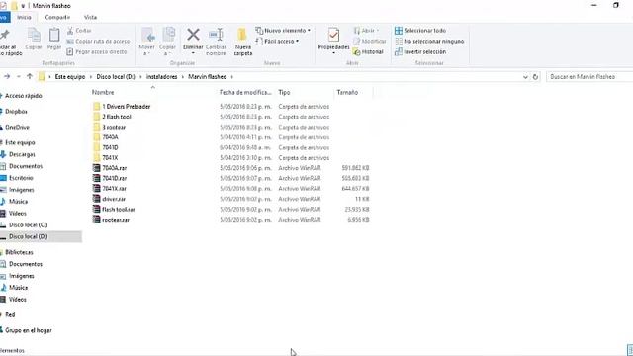Open Música under Este equipo

click(x=18, y=202)
